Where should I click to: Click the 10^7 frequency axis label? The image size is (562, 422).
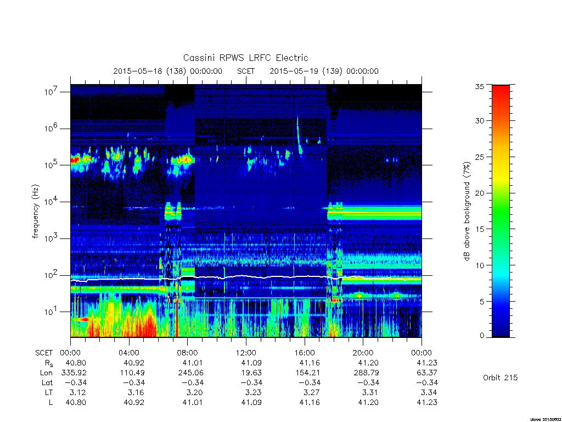point(51,92)
